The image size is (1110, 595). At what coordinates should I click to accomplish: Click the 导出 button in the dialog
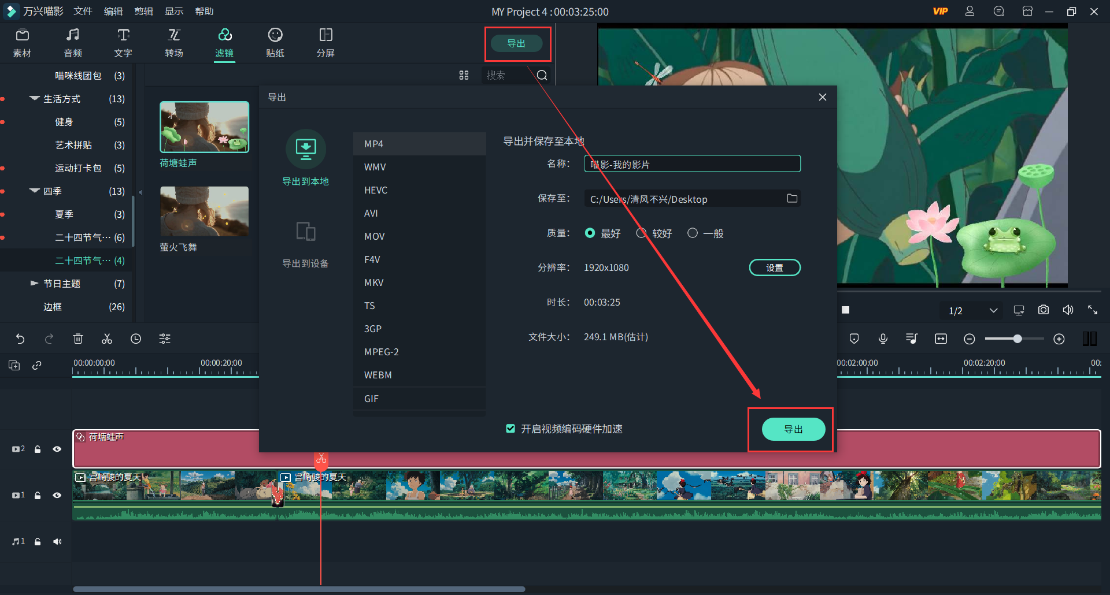(x=793, y=429)
